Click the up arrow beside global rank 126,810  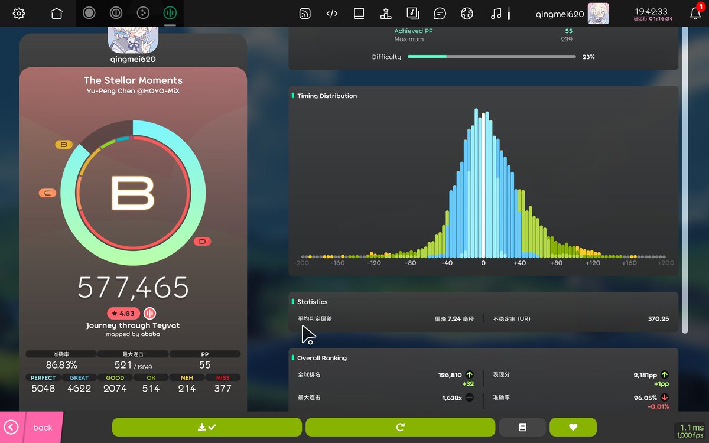point(470,374)
